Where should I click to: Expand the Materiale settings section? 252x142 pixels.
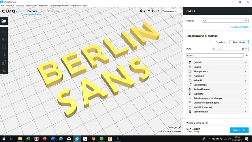point(217,76)
